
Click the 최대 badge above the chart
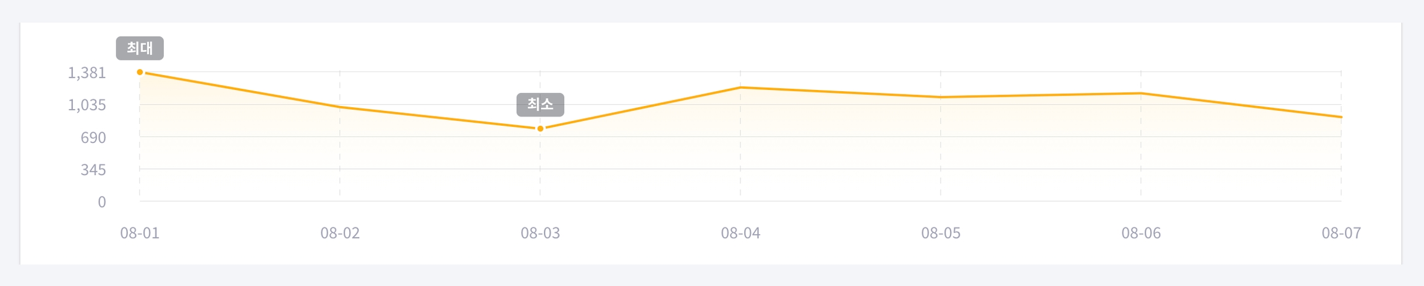(140, 48)
